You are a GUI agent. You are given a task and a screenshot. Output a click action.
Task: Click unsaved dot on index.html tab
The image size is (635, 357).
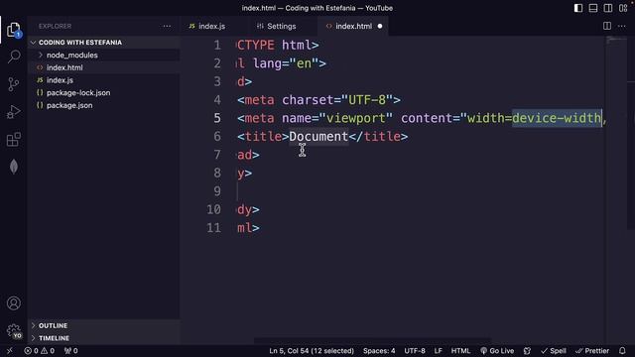(x=379, y=27)
